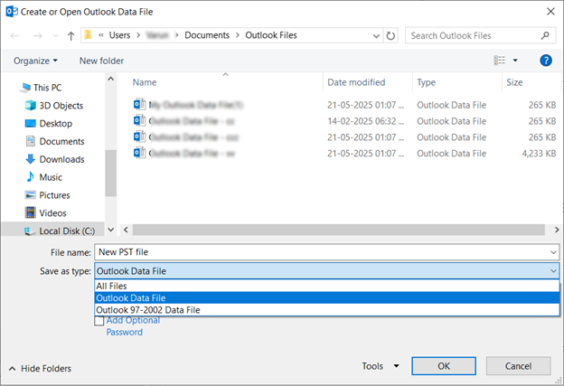Click the navigation pane scroll-down arrow
Viewport: 564px width, 386px height.
111,230
